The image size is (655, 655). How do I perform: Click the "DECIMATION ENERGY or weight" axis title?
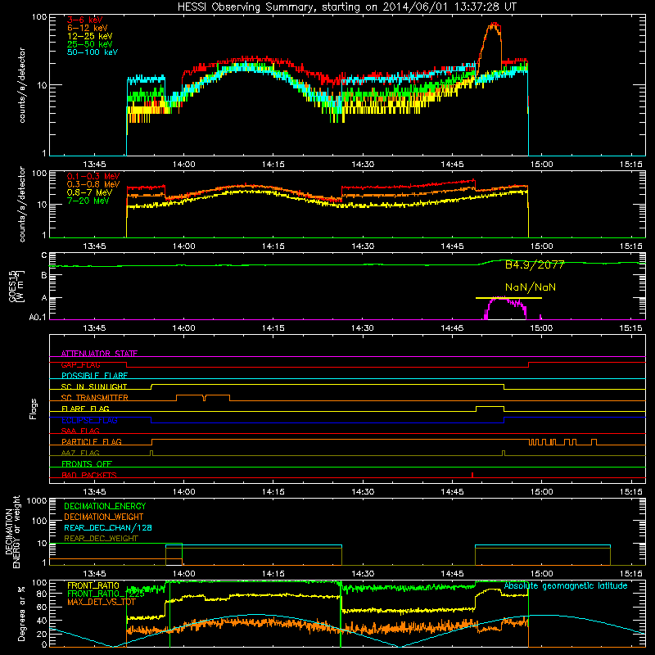click(12, 531)
